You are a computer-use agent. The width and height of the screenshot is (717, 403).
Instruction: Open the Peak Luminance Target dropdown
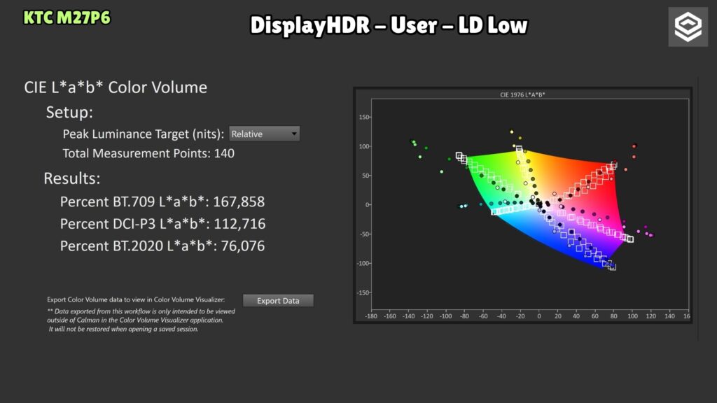coord(264,134)
